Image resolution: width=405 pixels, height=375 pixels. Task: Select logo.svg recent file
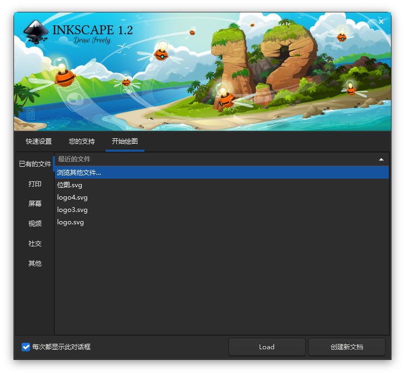[x=222, y=222]
